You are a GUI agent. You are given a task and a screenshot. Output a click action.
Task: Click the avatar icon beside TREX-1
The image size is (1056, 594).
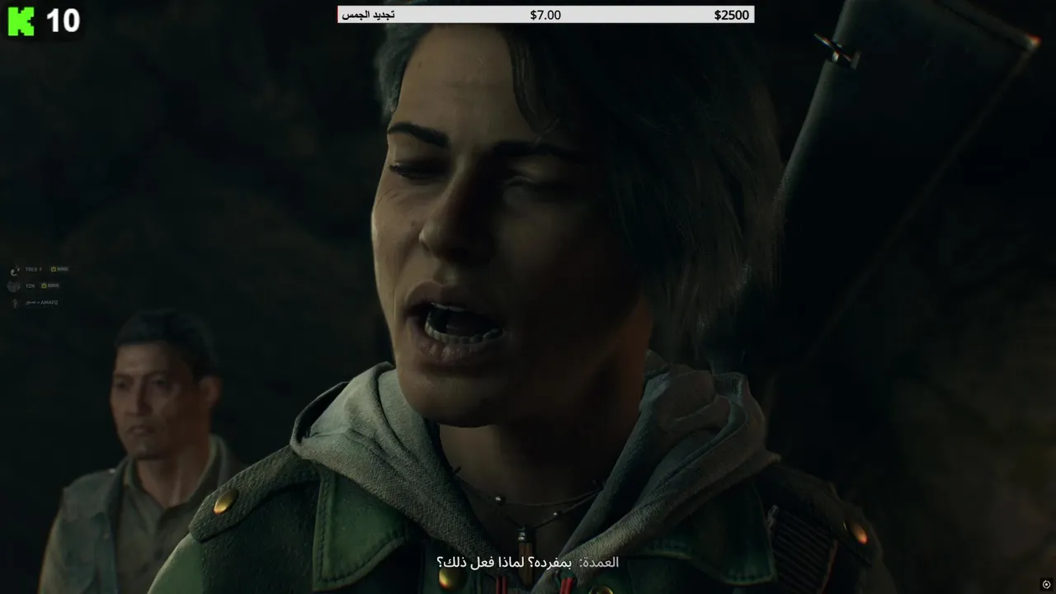click(15, 271)
